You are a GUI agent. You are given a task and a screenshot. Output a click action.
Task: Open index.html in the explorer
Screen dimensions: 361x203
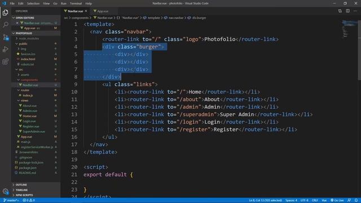(x=28, y=59)
